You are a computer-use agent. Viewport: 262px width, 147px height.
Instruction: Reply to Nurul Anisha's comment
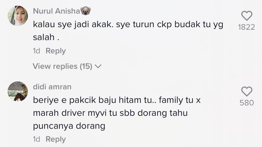tap(56, 51)
